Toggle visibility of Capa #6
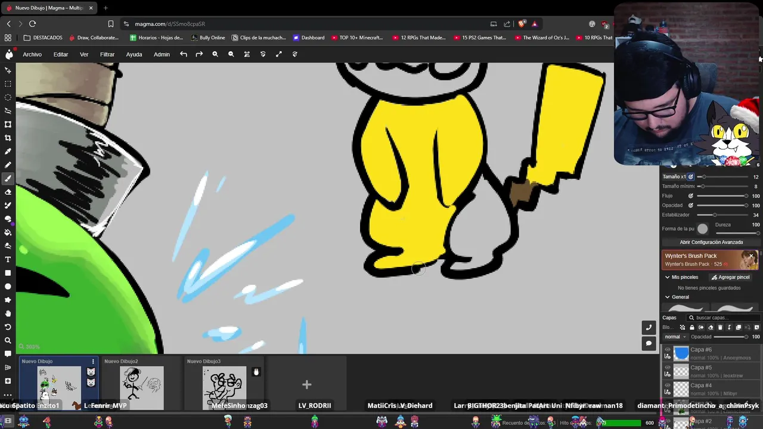The image size is (763, 429). coord(668,350)
